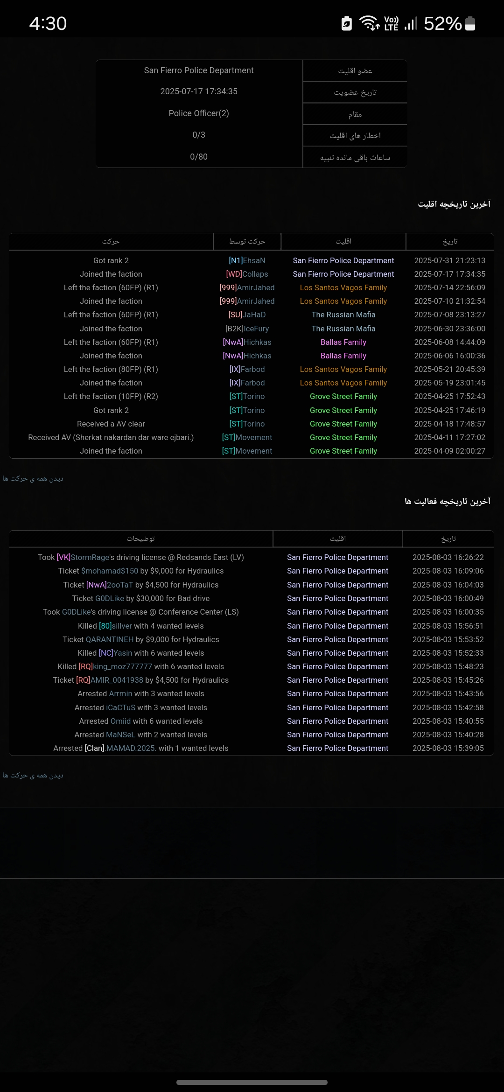Open player [N1]EhsaN profile link
Screen dimensions: 504x1092
coord(247,260)
